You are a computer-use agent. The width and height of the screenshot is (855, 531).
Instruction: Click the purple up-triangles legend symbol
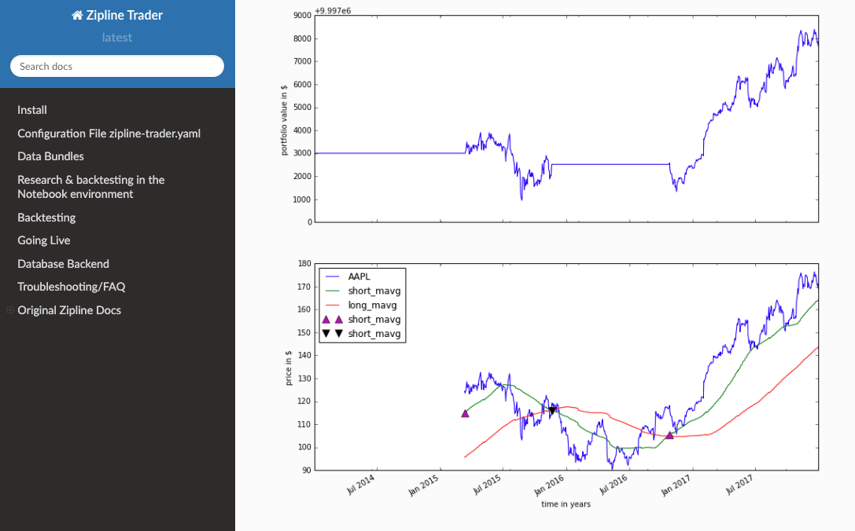click(x=332, y=320)
